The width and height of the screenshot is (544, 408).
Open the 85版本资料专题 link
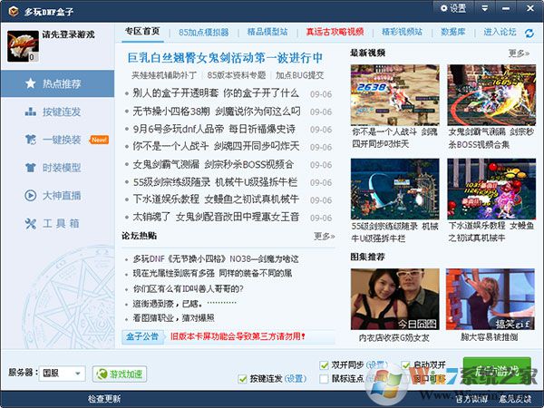237,75
